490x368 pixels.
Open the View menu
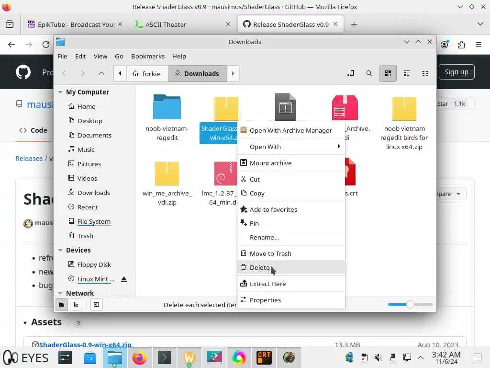[x=100, y=57]
